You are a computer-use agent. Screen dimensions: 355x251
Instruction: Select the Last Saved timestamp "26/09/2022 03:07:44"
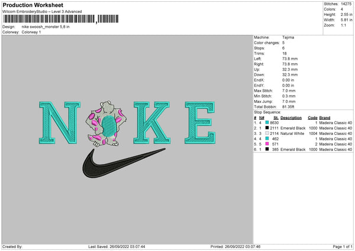click(127, 247)
